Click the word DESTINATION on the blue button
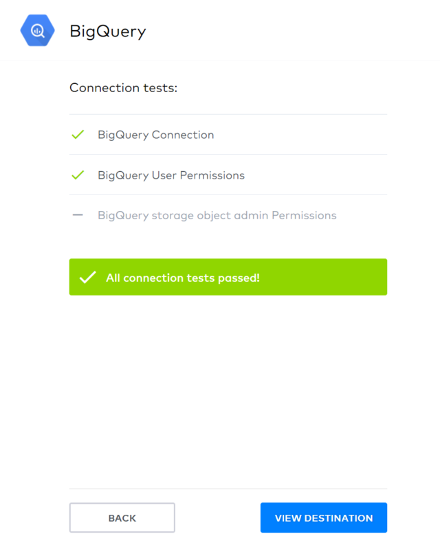This screenshot has height=545, width=440. (x=338, y=518)
